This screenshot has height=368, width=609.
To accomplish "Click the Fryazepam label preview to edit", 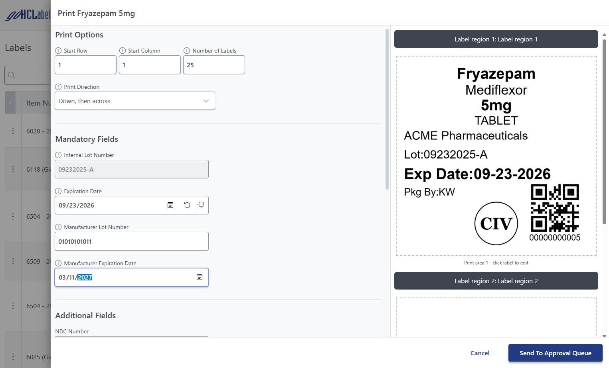I will [x=496, y=156].
